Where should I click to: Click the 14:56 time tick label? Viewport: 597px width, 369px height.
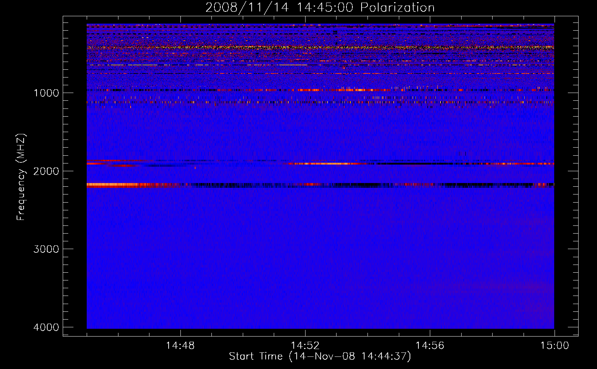pyautogui.click(x=430, y=346)
